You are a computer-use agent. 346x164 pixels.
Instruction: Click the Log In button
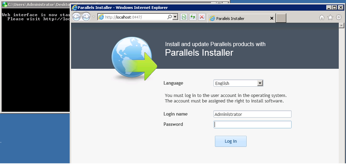230,141
